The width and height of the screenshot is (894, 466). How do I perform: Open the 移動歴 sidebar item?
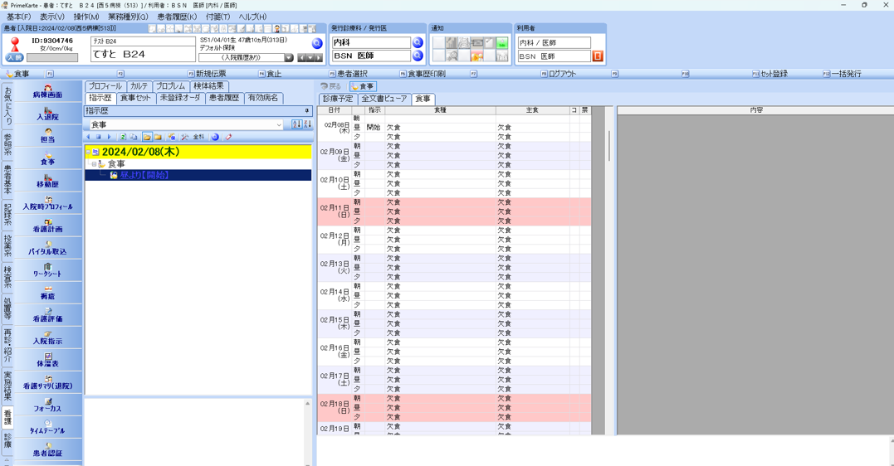[x=48, y=182]
